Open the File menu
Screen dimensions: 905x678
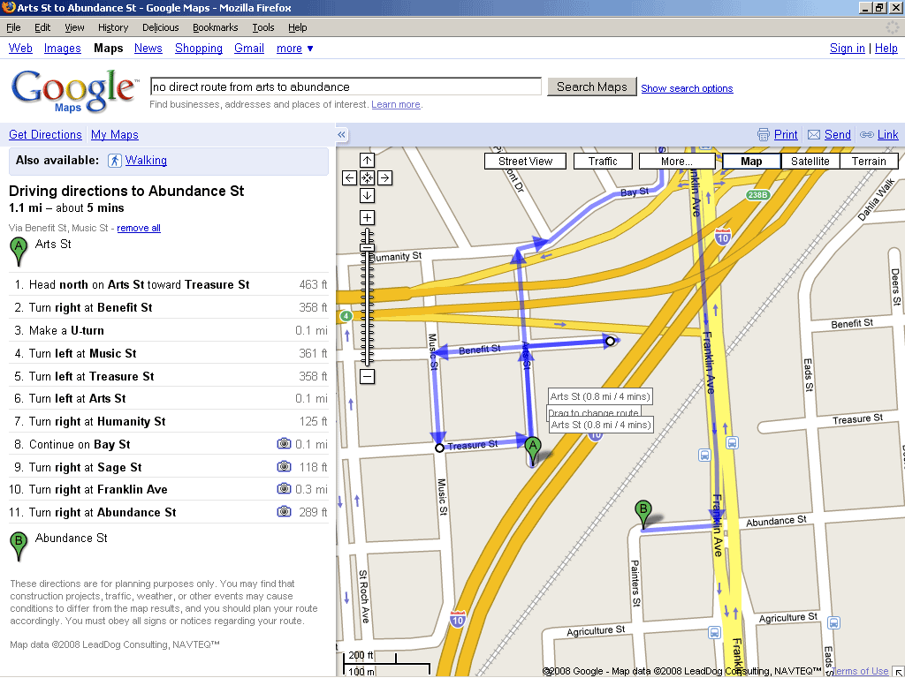pyautogui.click(x=13, y=27)
